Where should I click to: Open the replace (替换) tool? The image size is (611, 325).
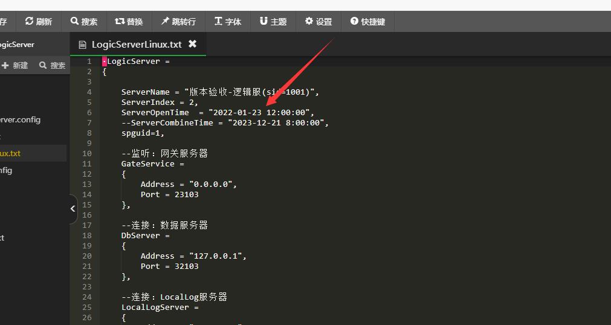click(129, 22)
